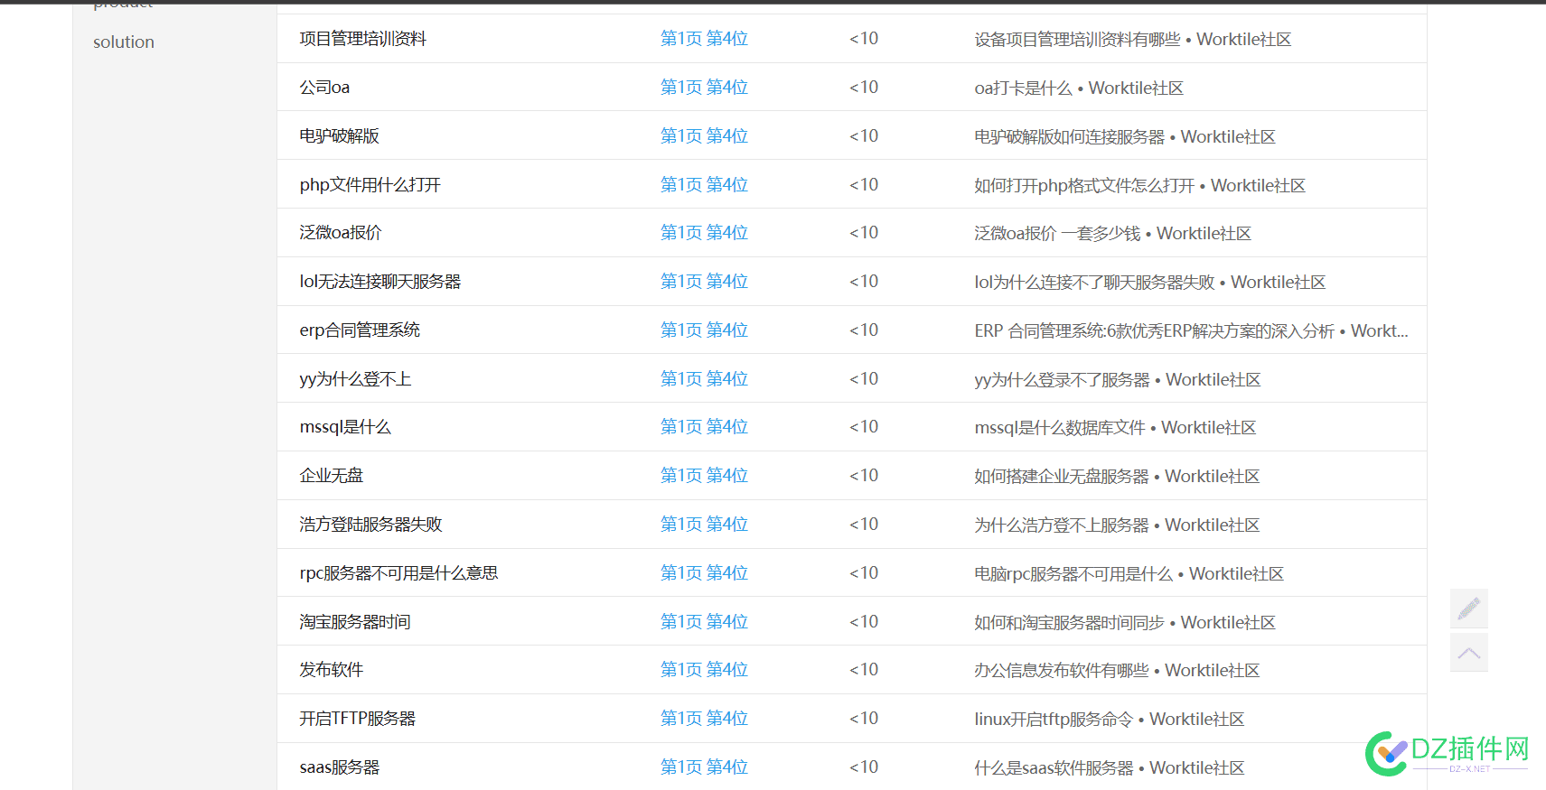Click title 设备项目管理培训资料有哪些 • Worktile社区
The width and height of the screenshot is (1546, 790).
point(1133,40)
